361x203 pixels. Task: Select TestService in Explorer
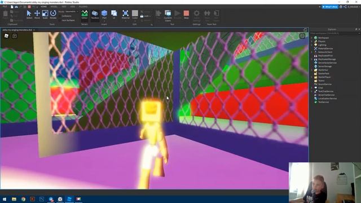tap(323, 102)
